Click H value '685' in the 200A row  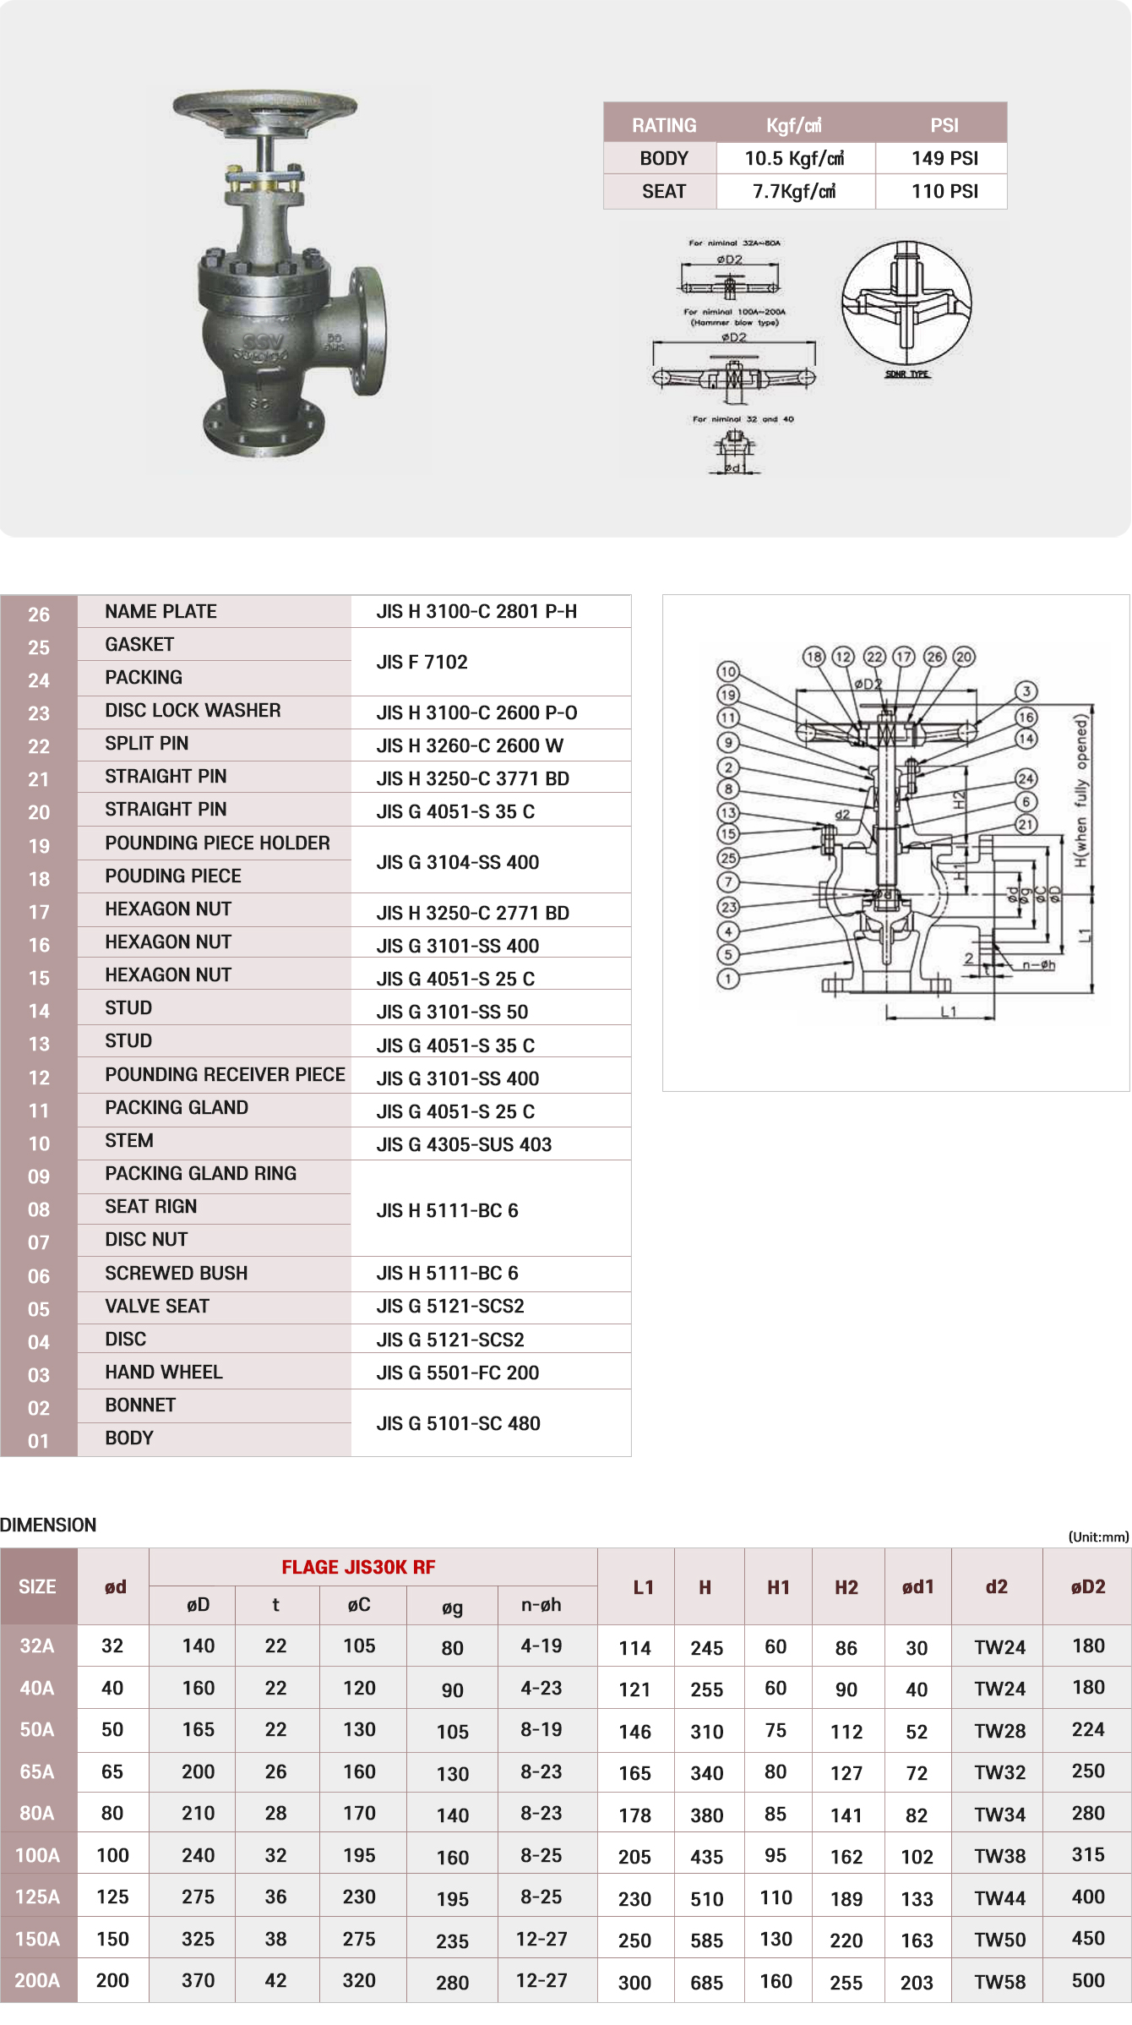point(707,1983)
